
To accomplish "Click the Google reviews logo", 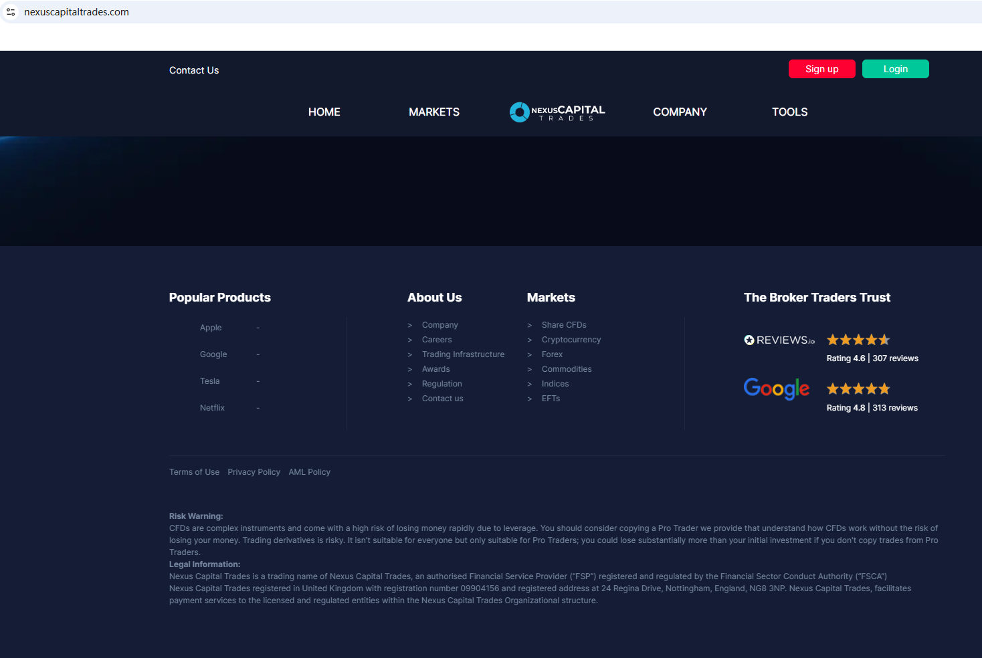I will point(776,389).
